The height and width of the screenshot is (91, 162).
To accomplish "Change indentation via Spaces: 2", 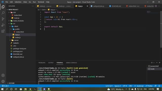I will tap(118, 86).
